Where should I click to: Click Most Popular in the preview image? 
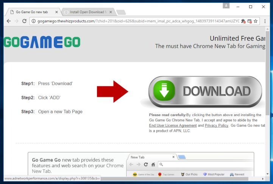click(x=214, y=174)
